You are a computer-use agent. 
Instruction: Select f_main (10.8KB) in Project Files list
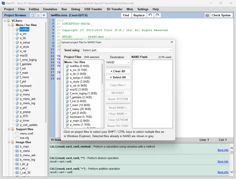click(x=80, y=105)
